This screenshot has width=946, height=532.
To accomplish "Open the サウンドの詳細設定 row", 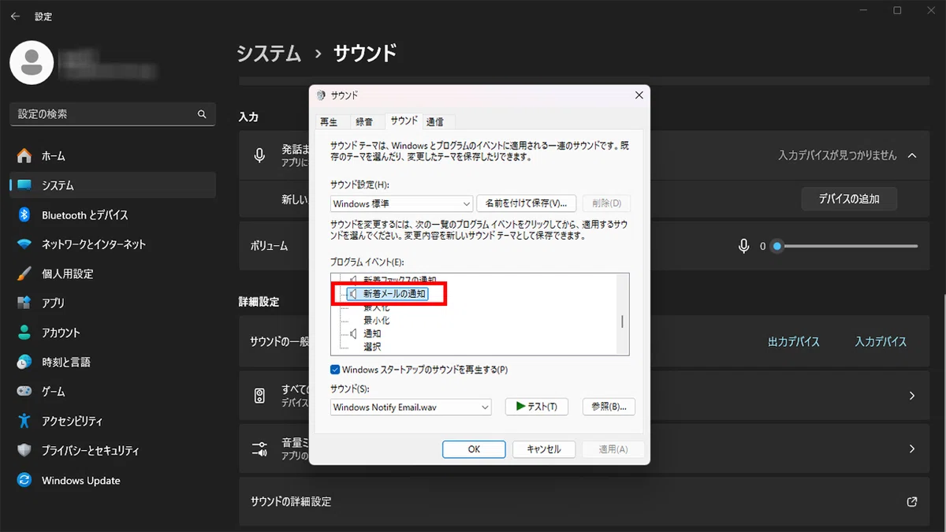I will tap(583, 501).
